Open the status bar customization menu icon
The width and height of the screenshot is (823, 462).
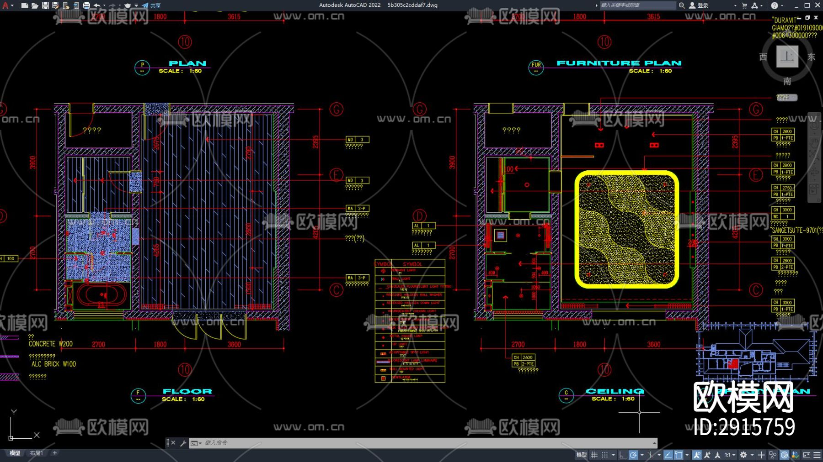coord(817,455)
